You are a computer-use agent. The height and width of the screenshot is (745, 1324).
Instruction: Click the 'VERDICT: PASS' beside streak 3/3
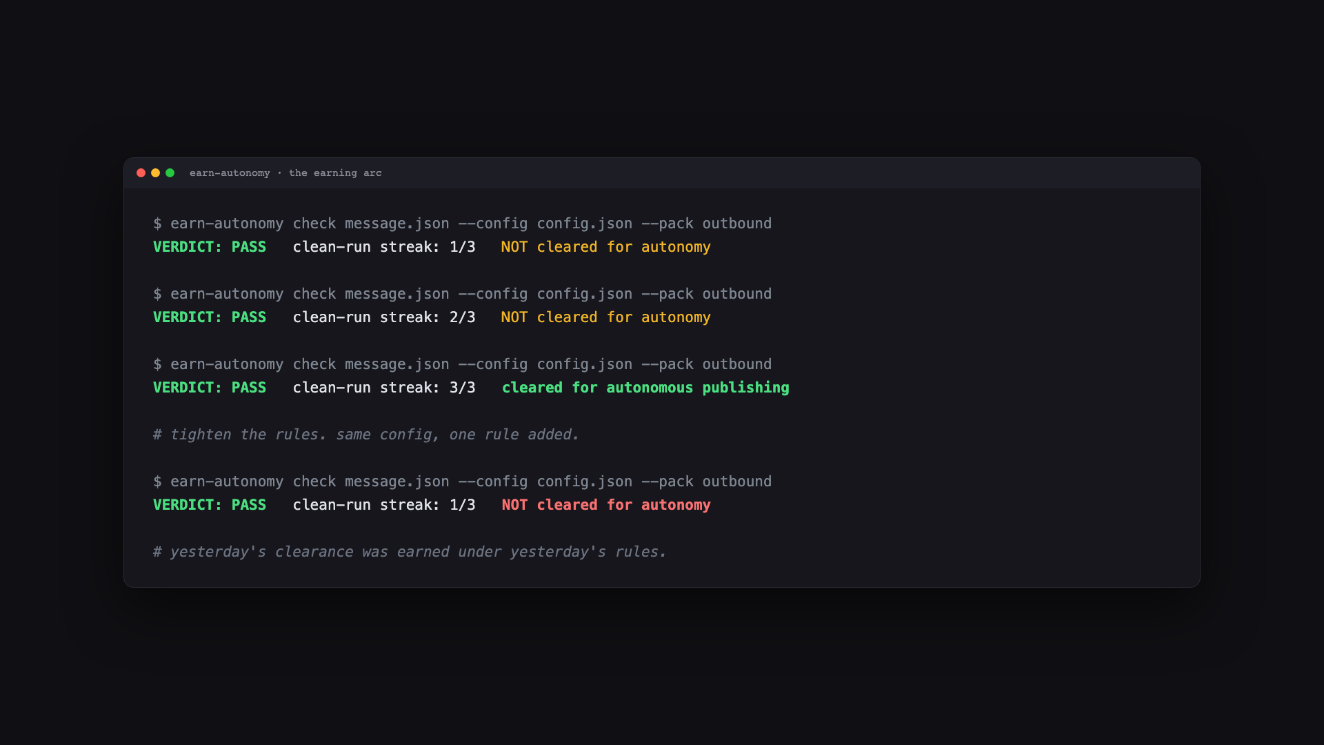(x=210, y=388)
